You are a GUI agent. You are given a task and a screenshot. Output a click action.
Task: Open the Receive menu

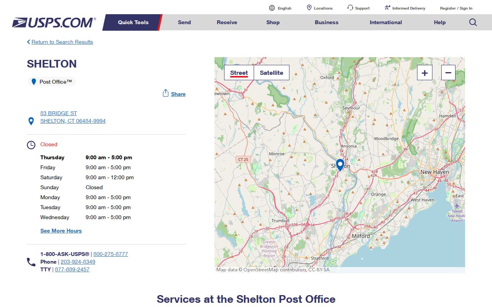227,22
